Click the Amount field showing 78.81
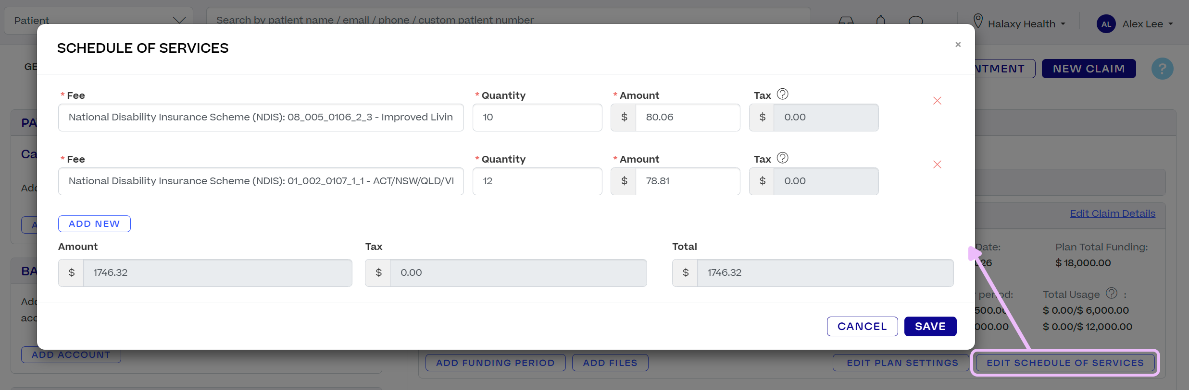The height and width of the screenshot is (390, 1189). (688, 181)
